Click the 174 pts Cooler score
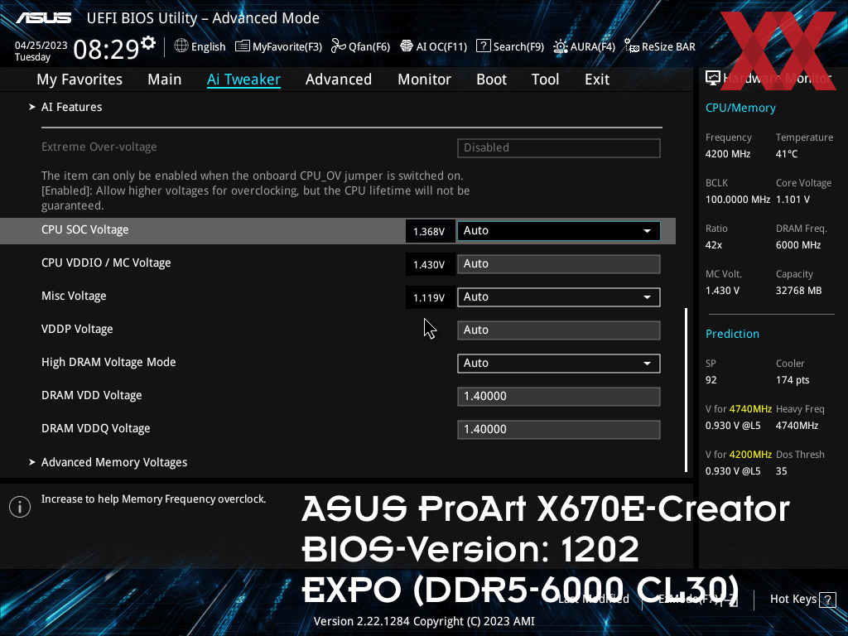This screenshot has width=848, height=636. point(793,379)
